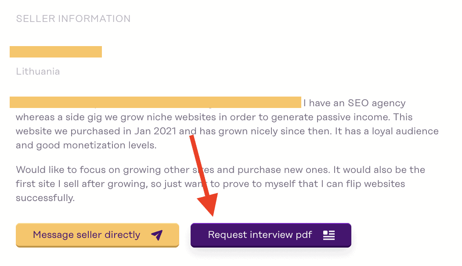
Task: Click the word 'Lithuania' below seller name
Action: pos(38,71)
